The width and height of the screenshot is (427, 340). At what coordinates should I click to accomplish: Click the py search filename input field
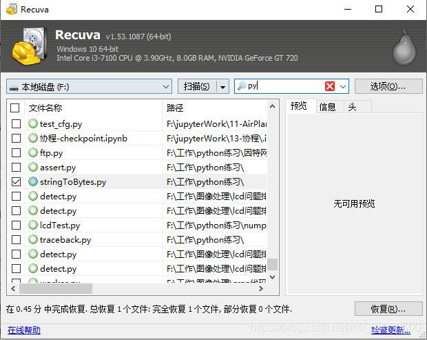pyautogui.click(x=284, y=86)
